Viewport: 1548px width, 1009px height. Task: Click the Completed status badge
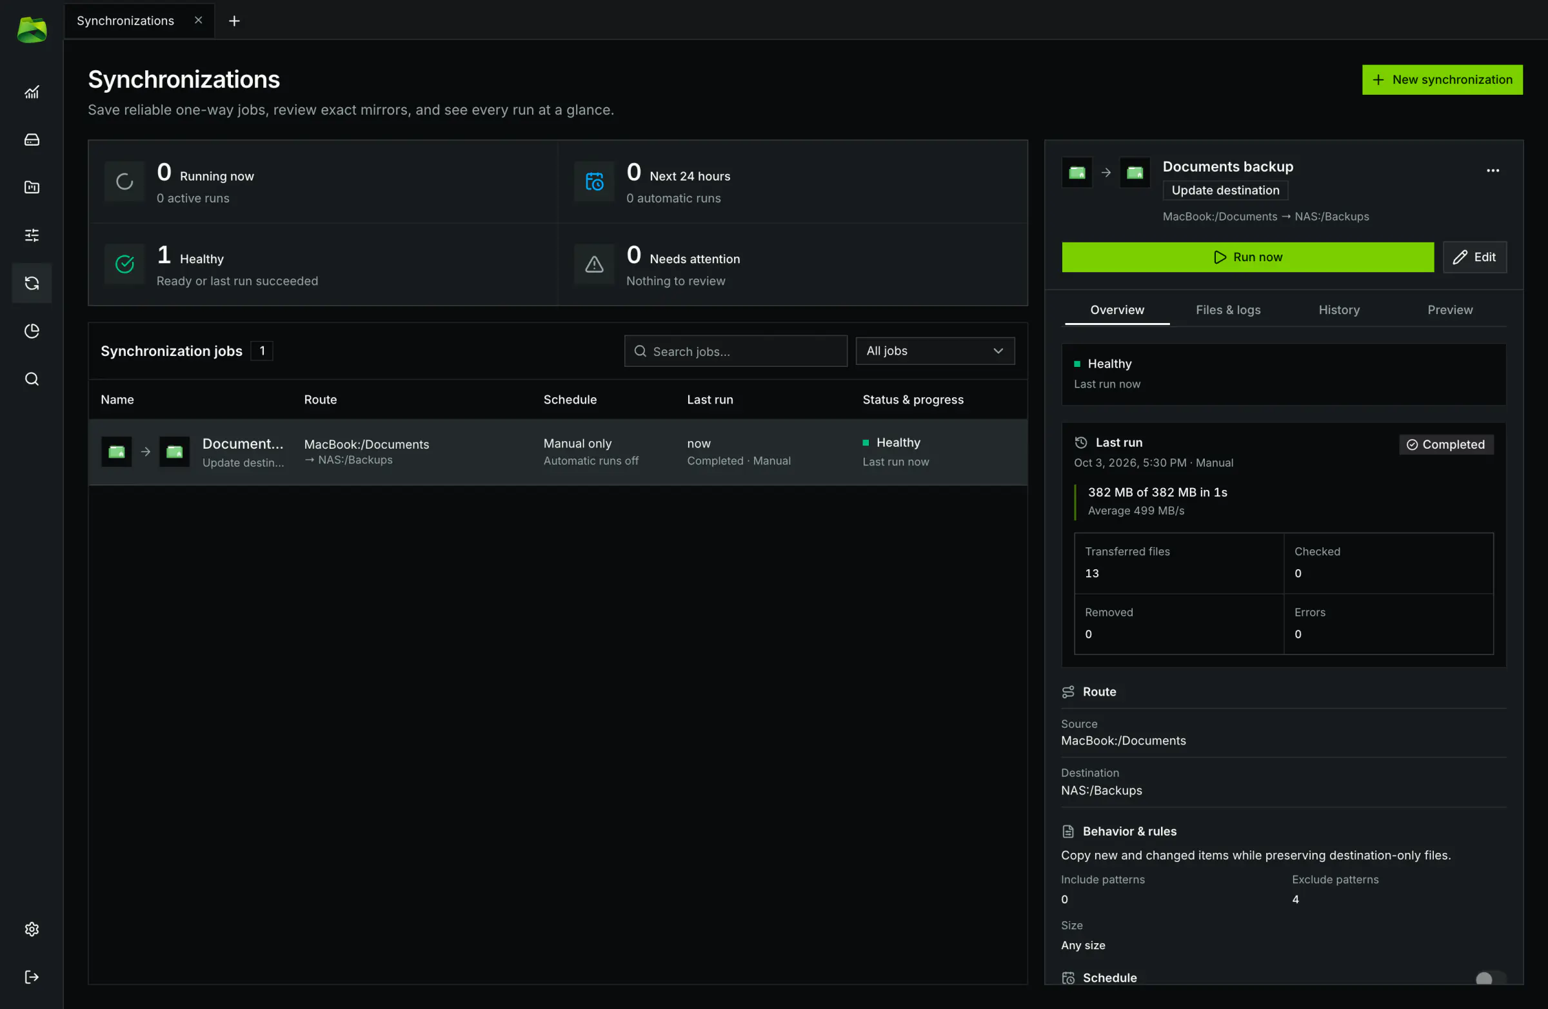(x=1446, y=445)
